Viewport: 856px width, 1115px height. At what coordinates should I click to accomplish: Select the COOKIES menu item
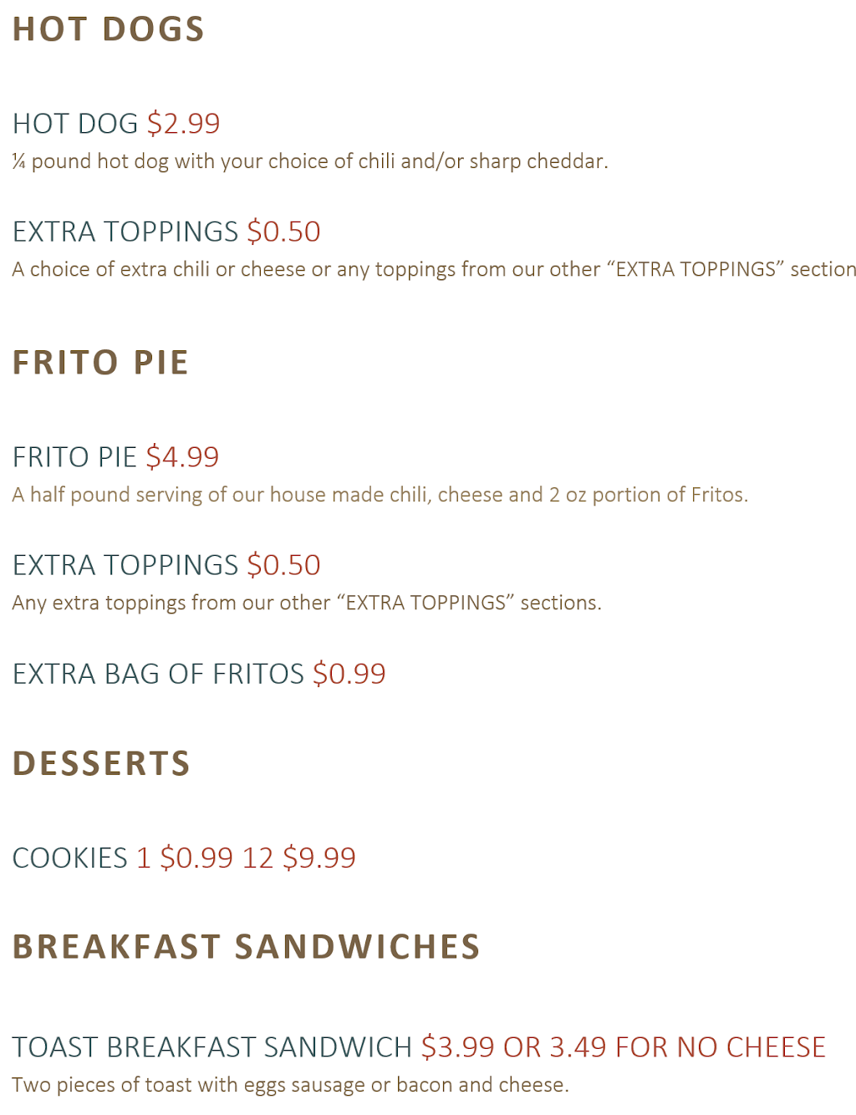(69, 858)
